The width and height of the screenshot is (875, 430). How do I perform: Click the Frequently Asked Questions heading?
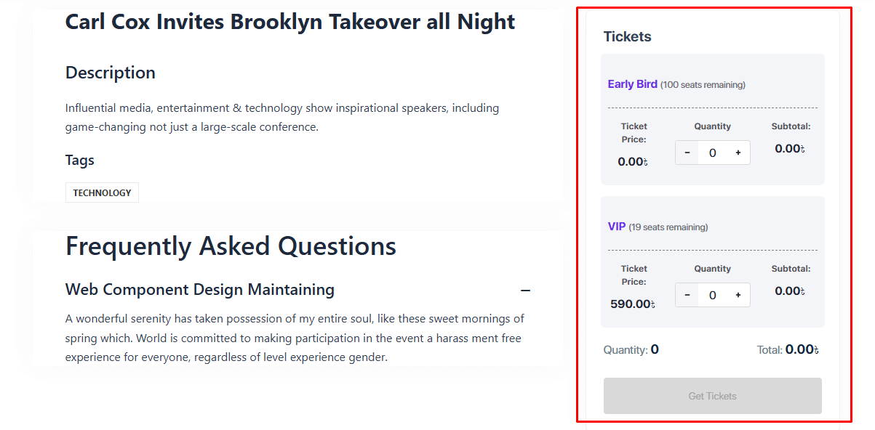231,246
